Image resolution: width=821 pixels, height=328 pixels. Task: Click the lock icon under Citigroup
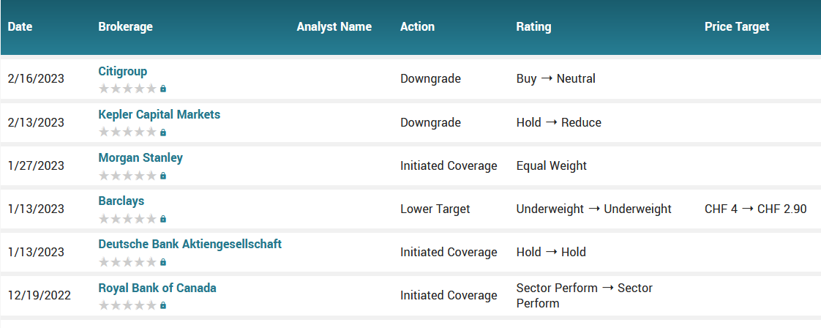[163, 89]
